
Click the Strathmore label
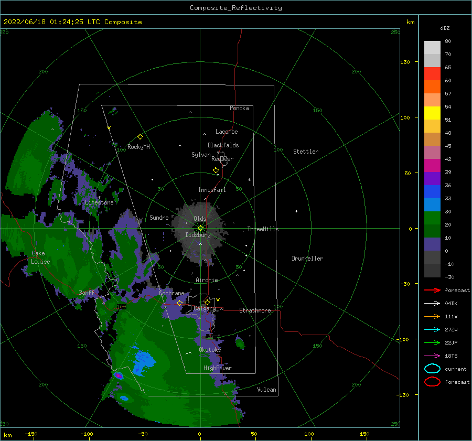pyautogui.click(x=255, y=310)
